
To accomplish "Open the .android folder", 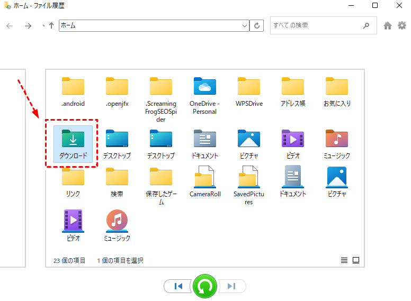I will pos(73,92).
